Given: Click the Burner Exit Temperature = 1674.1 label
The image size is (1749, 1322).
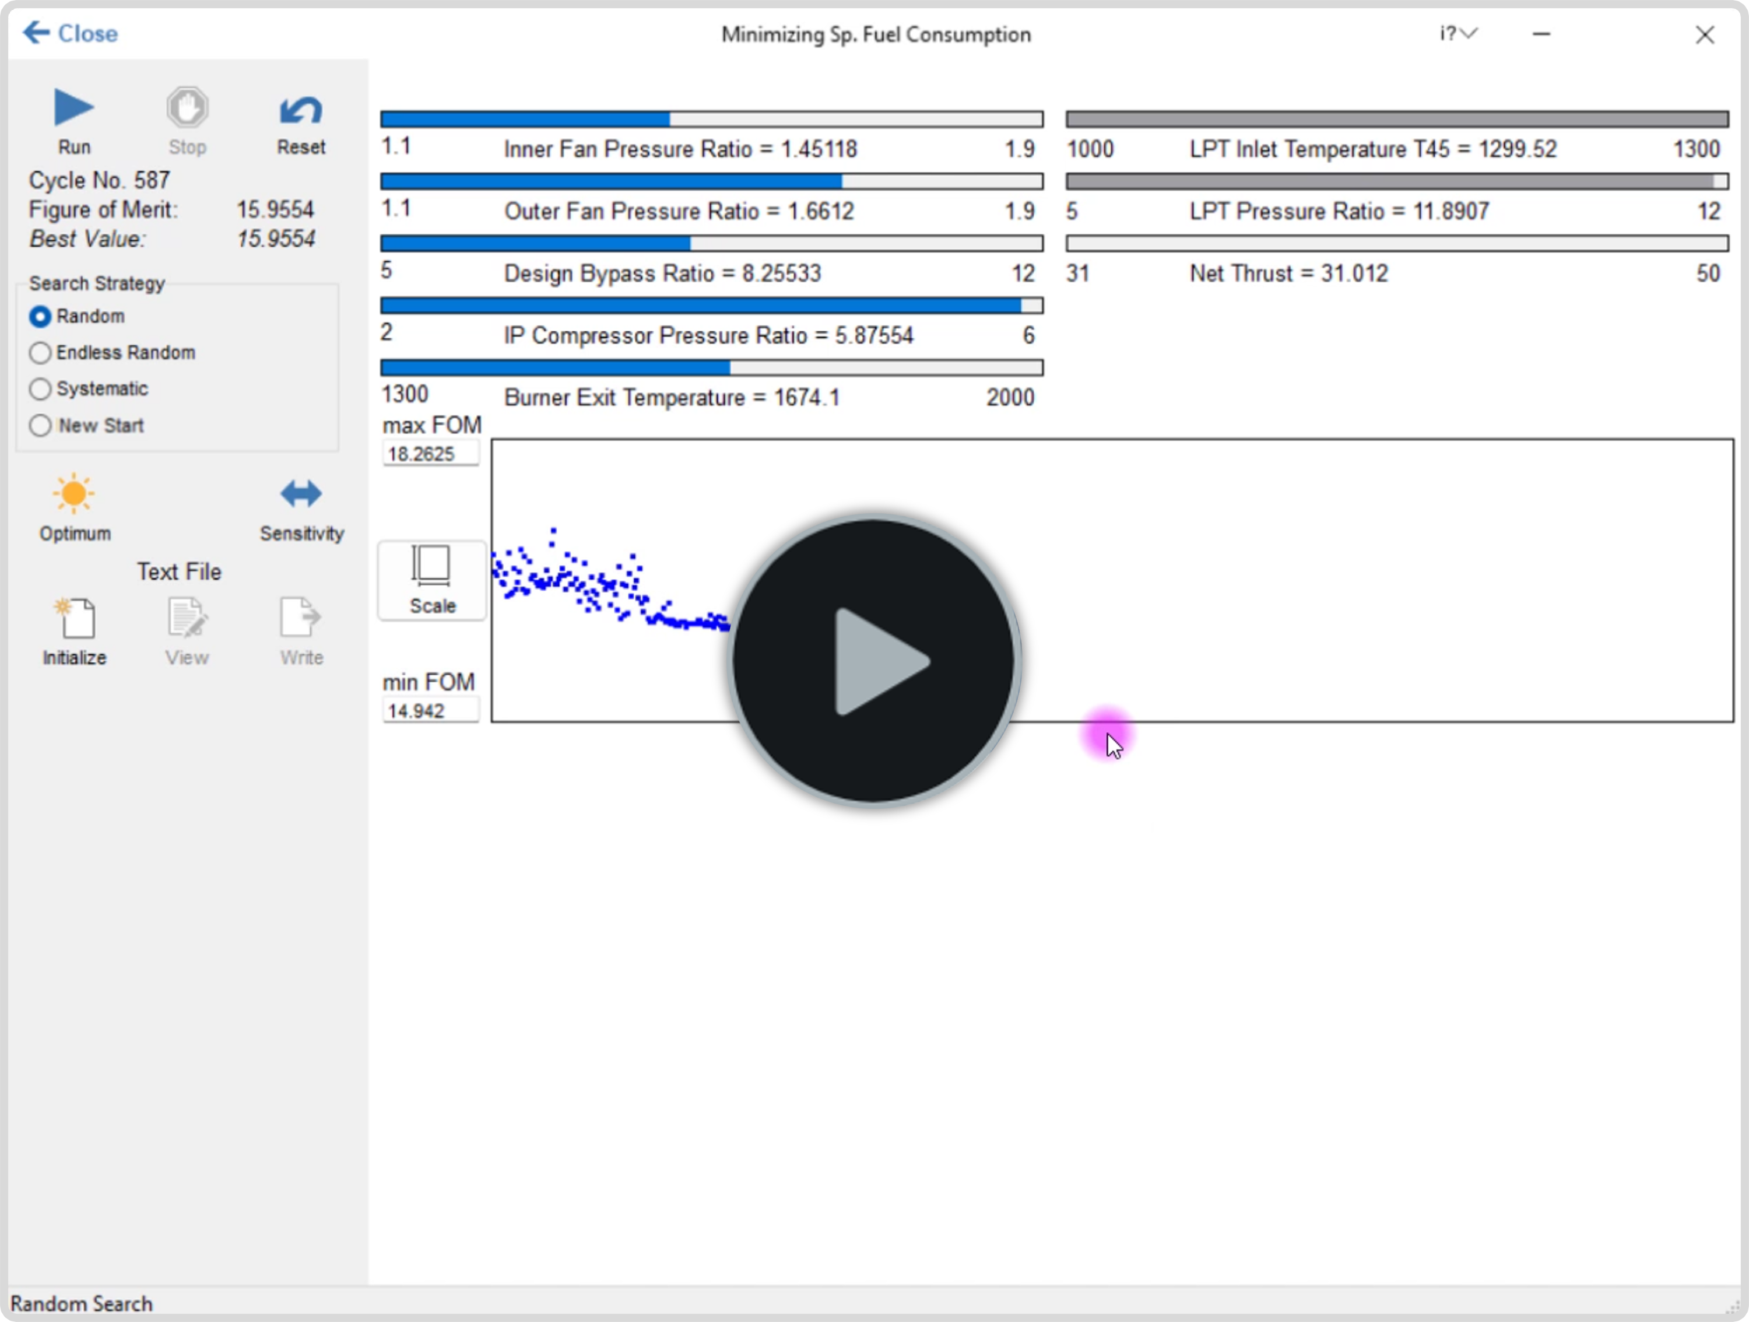Looking at the screenshot, I should 672,398.
